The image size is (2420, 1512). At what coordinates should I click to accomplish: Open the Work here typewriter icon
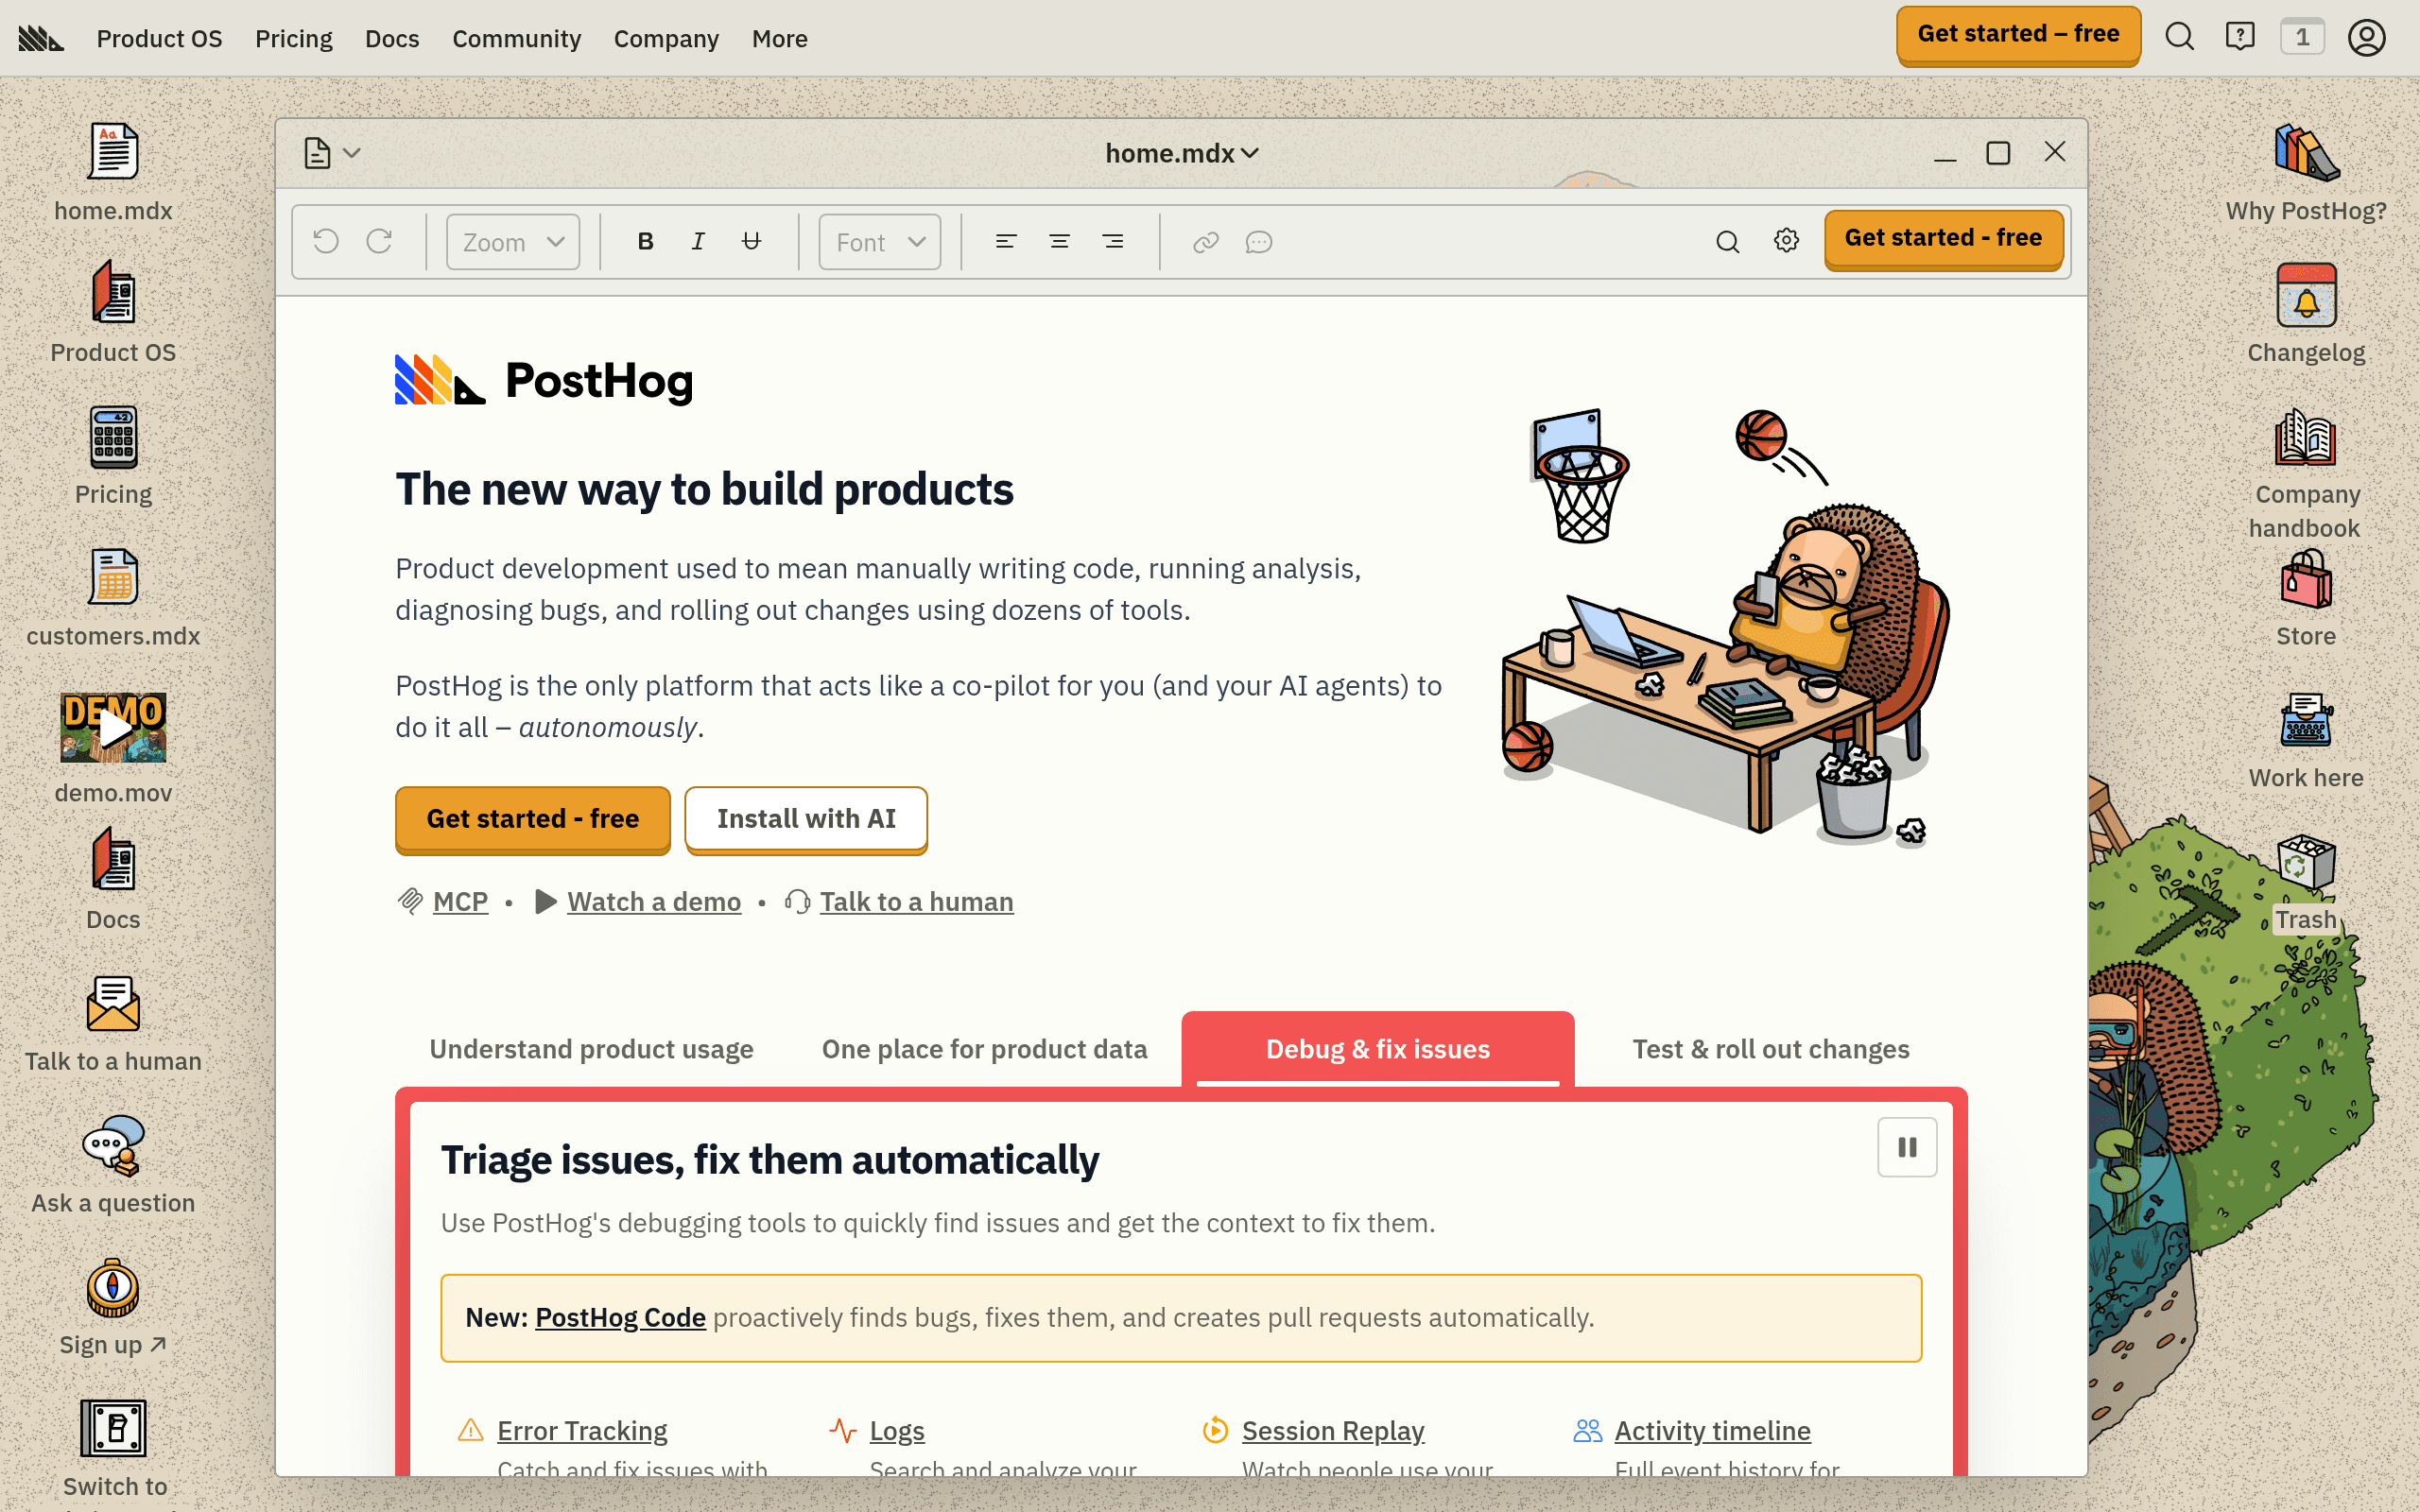(2306, 721)
